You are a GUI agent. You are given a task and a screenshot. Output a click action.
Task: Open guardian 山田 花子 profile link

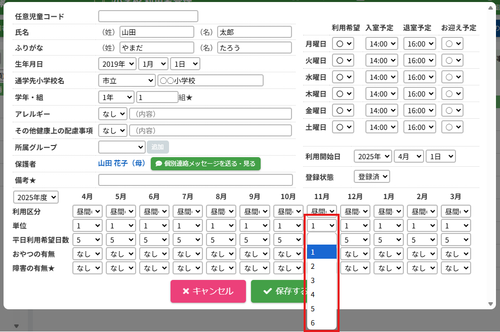click(x=121, y=164)
